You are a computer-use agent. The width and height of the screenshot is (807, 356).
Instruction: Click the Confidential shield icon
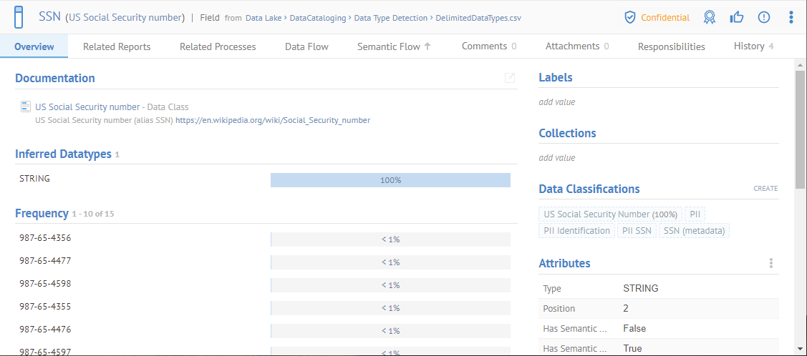(x=630, y=17)
